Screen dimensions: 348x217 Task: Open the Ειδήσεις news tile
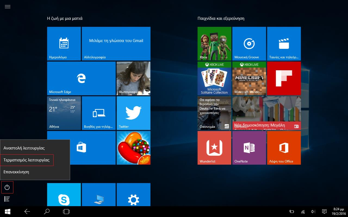(x=267, y=113)
